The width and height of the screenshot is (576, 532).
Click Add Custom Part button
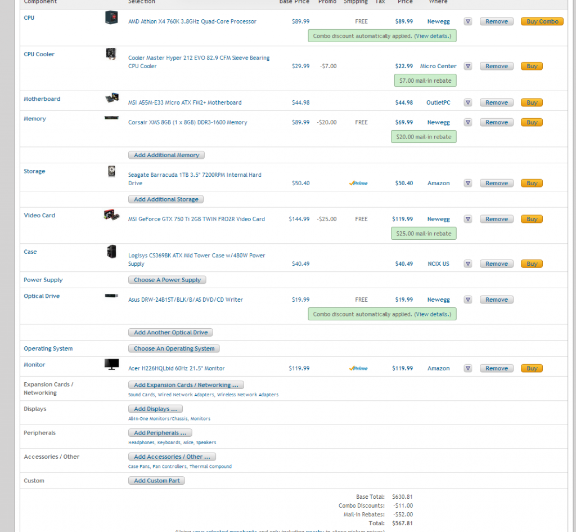[157, 481]
